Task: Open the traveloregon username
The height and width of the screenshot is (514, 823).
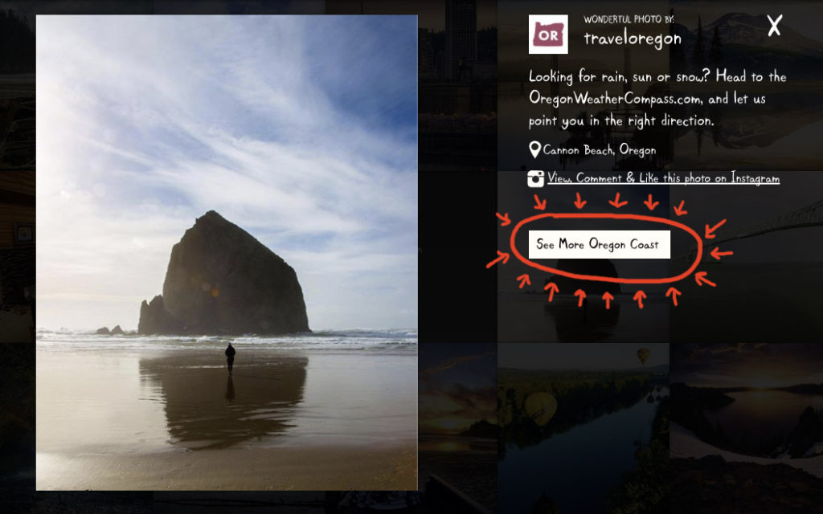Action: click(x=633, y=39)
